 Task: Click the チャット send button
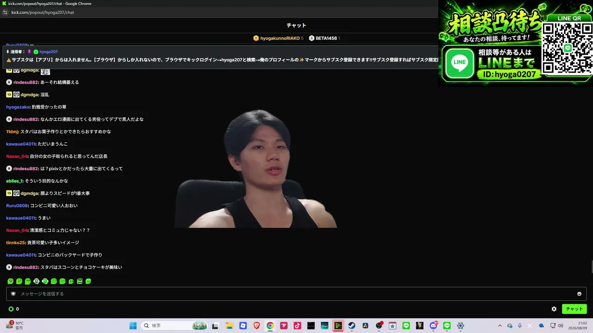tap(574, 309)
